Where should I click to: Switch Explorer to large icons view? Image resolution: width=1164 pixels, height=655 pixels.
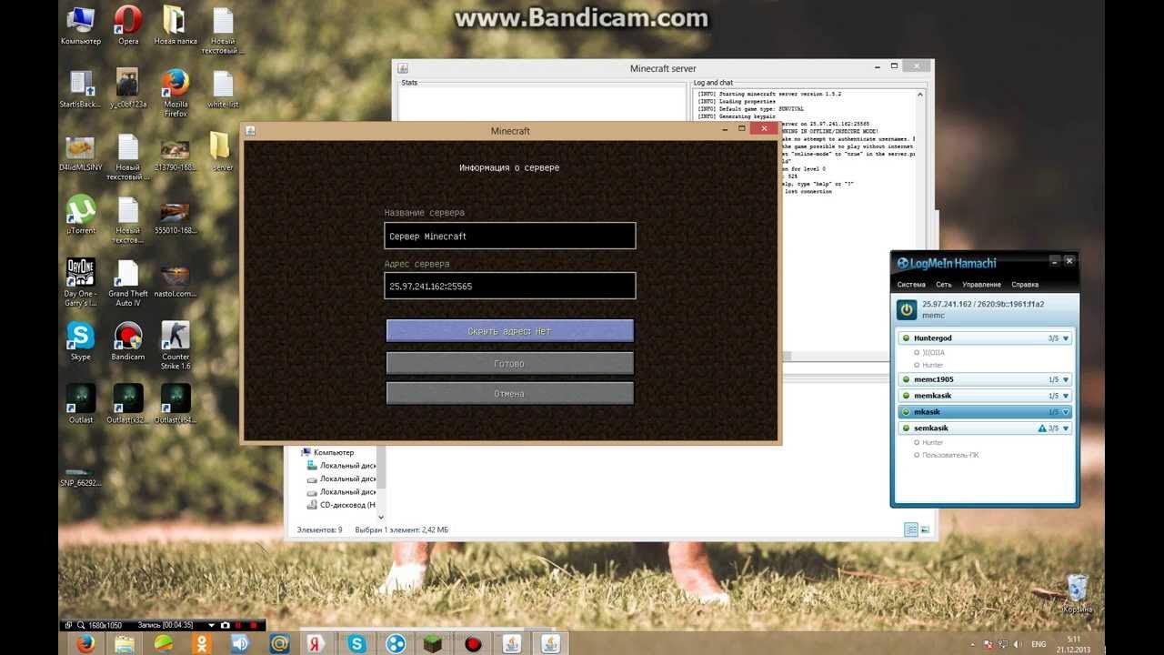tap(925, 529)
